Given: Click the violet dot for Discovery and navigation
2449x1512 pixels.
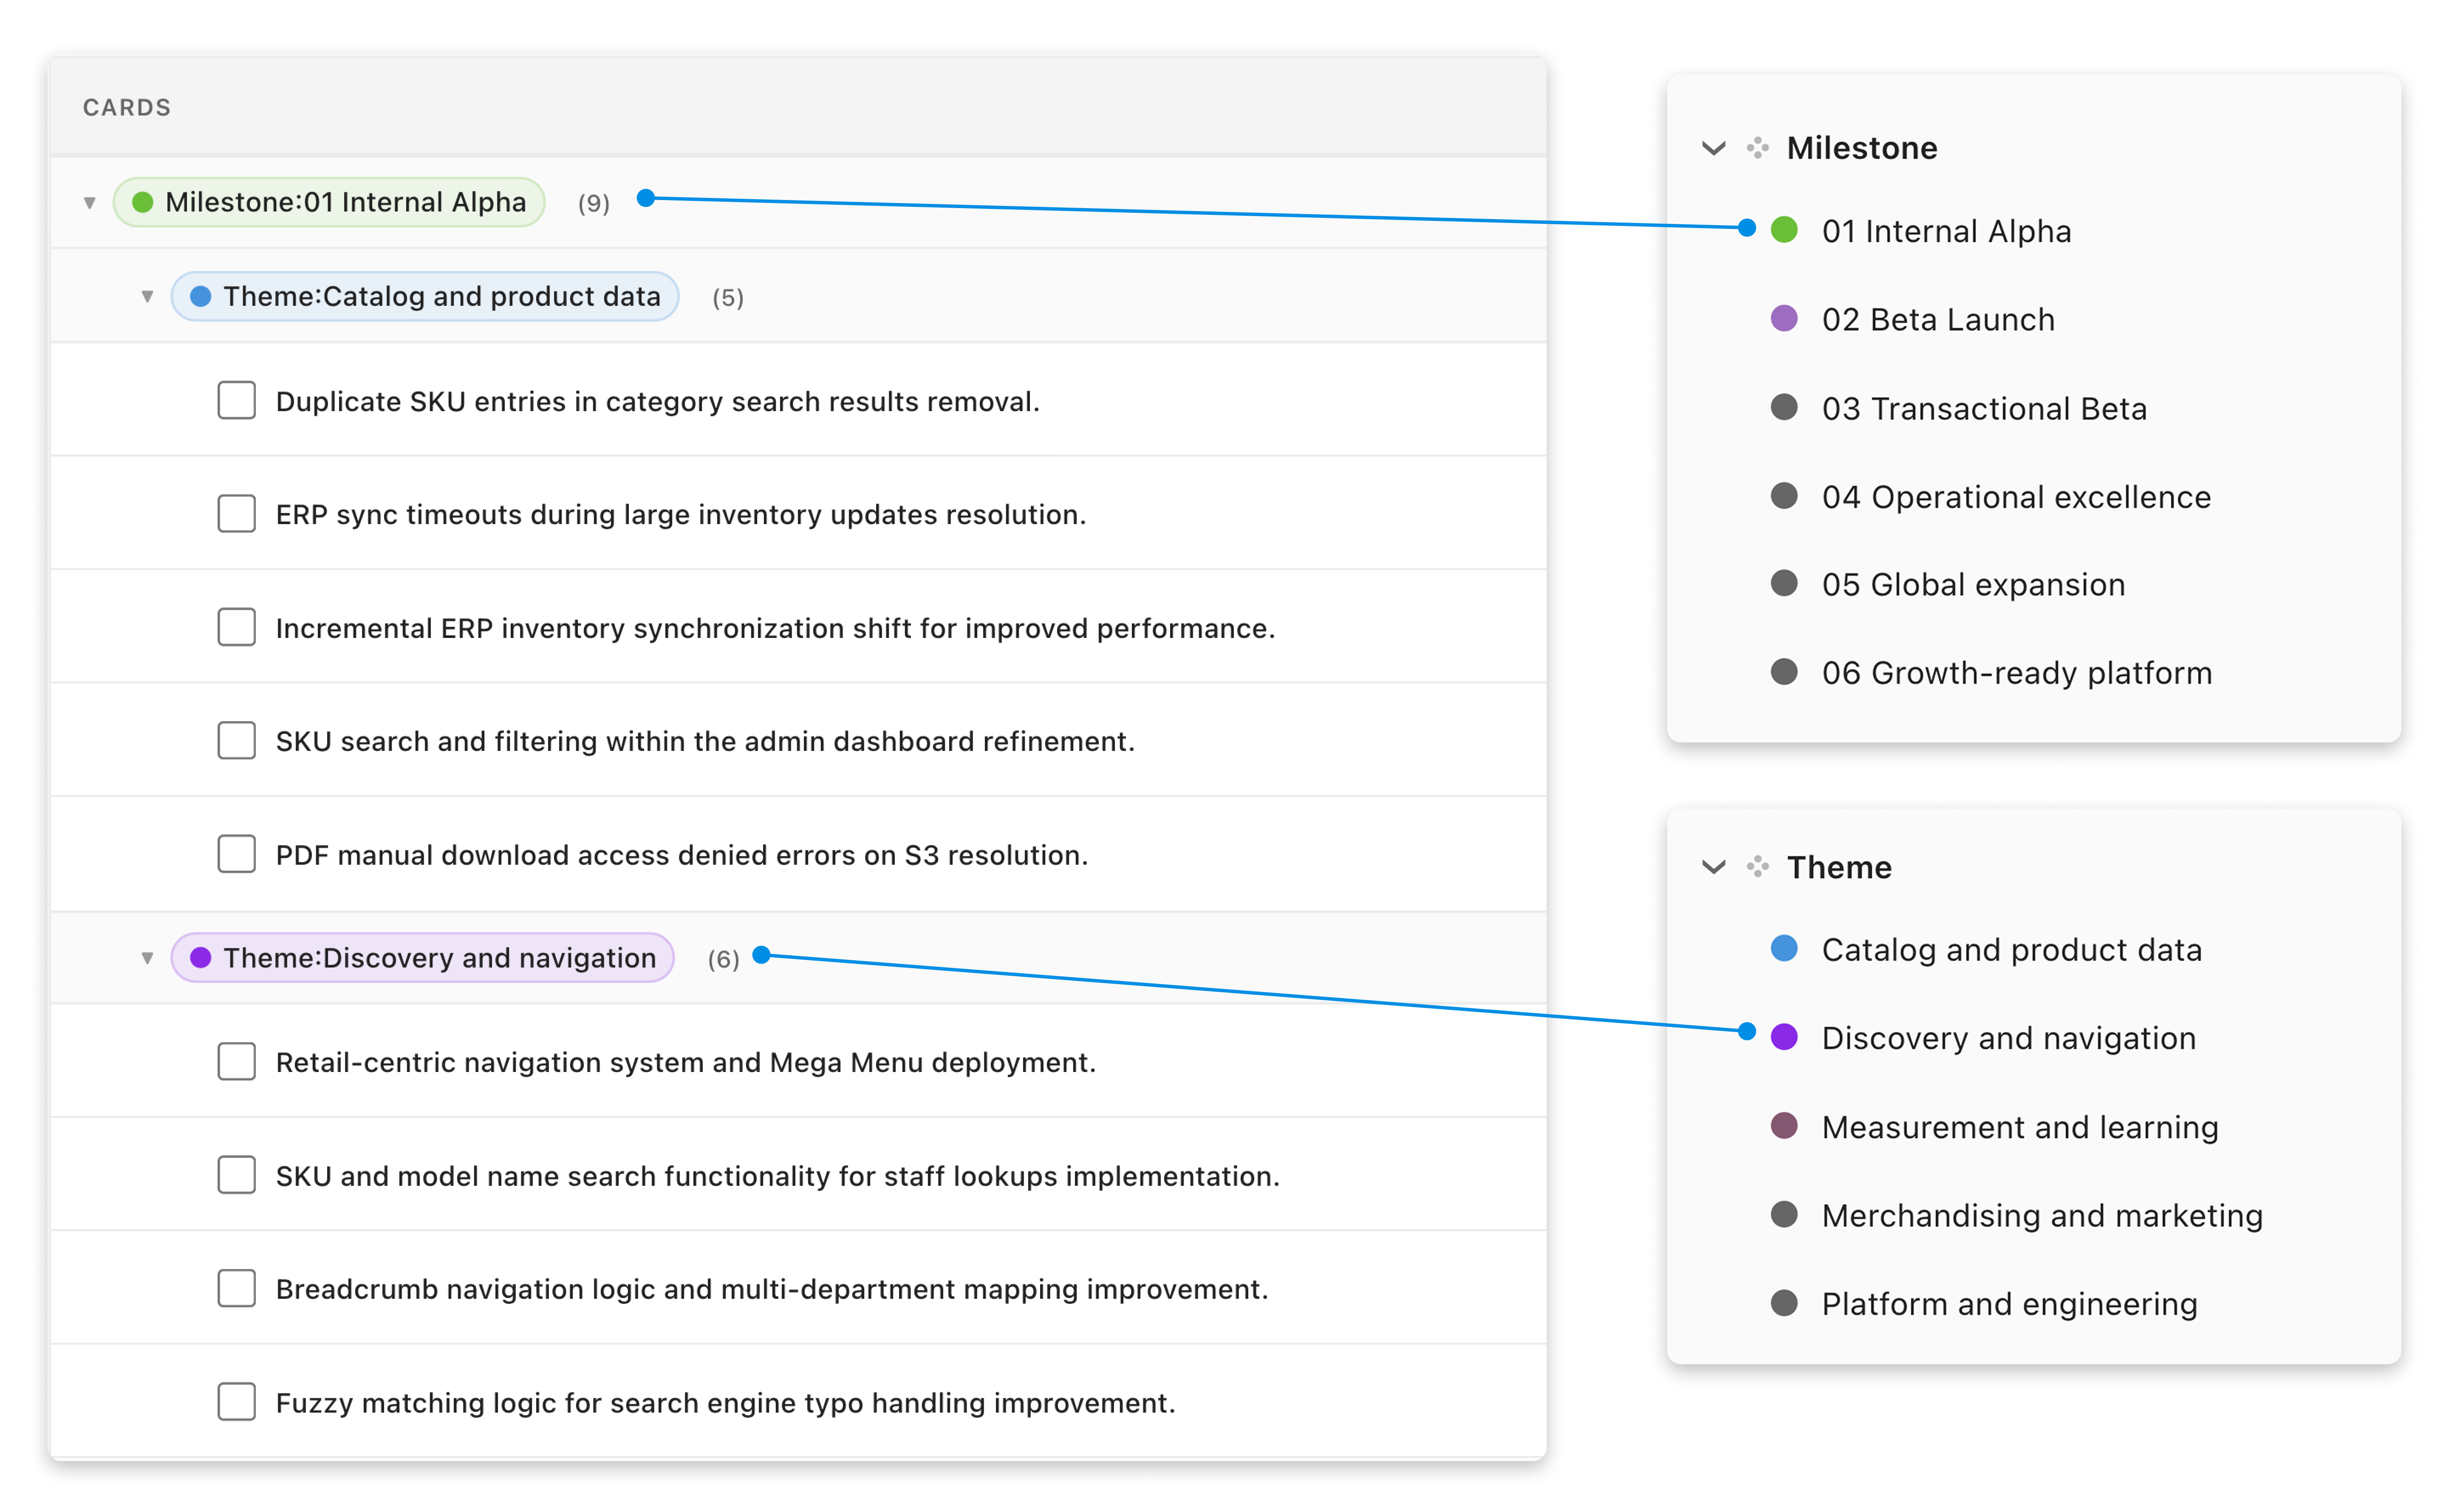Looking at the screenshot, I should (1784, 1037).
